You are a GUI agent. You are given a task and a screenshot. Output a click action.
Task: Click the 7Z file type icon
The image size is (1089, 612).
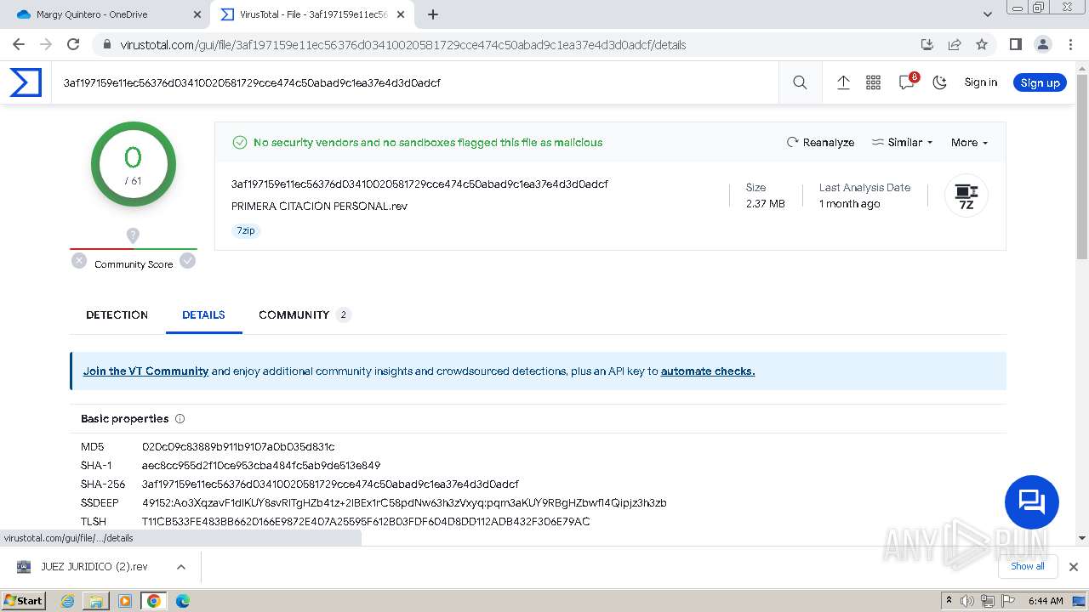966,195
